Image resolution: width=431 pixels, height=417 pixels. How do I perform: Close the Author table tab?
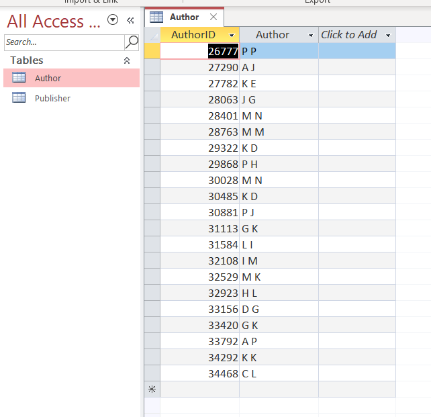213,17
